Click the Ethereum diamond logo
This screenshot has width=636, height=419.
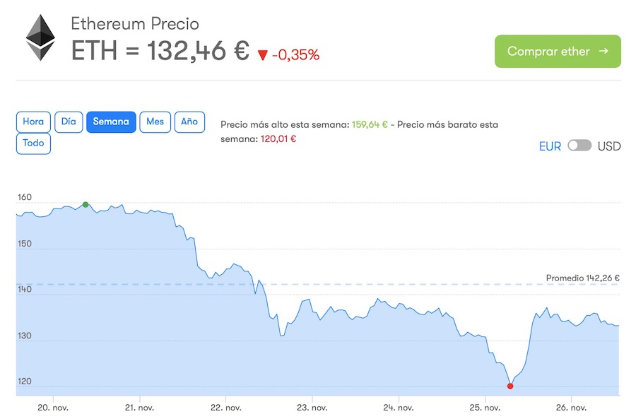pos(40,38)
